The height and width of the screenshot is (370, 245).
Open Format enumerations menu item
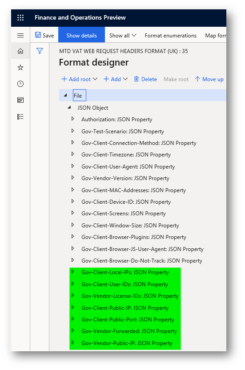(171, 35)
